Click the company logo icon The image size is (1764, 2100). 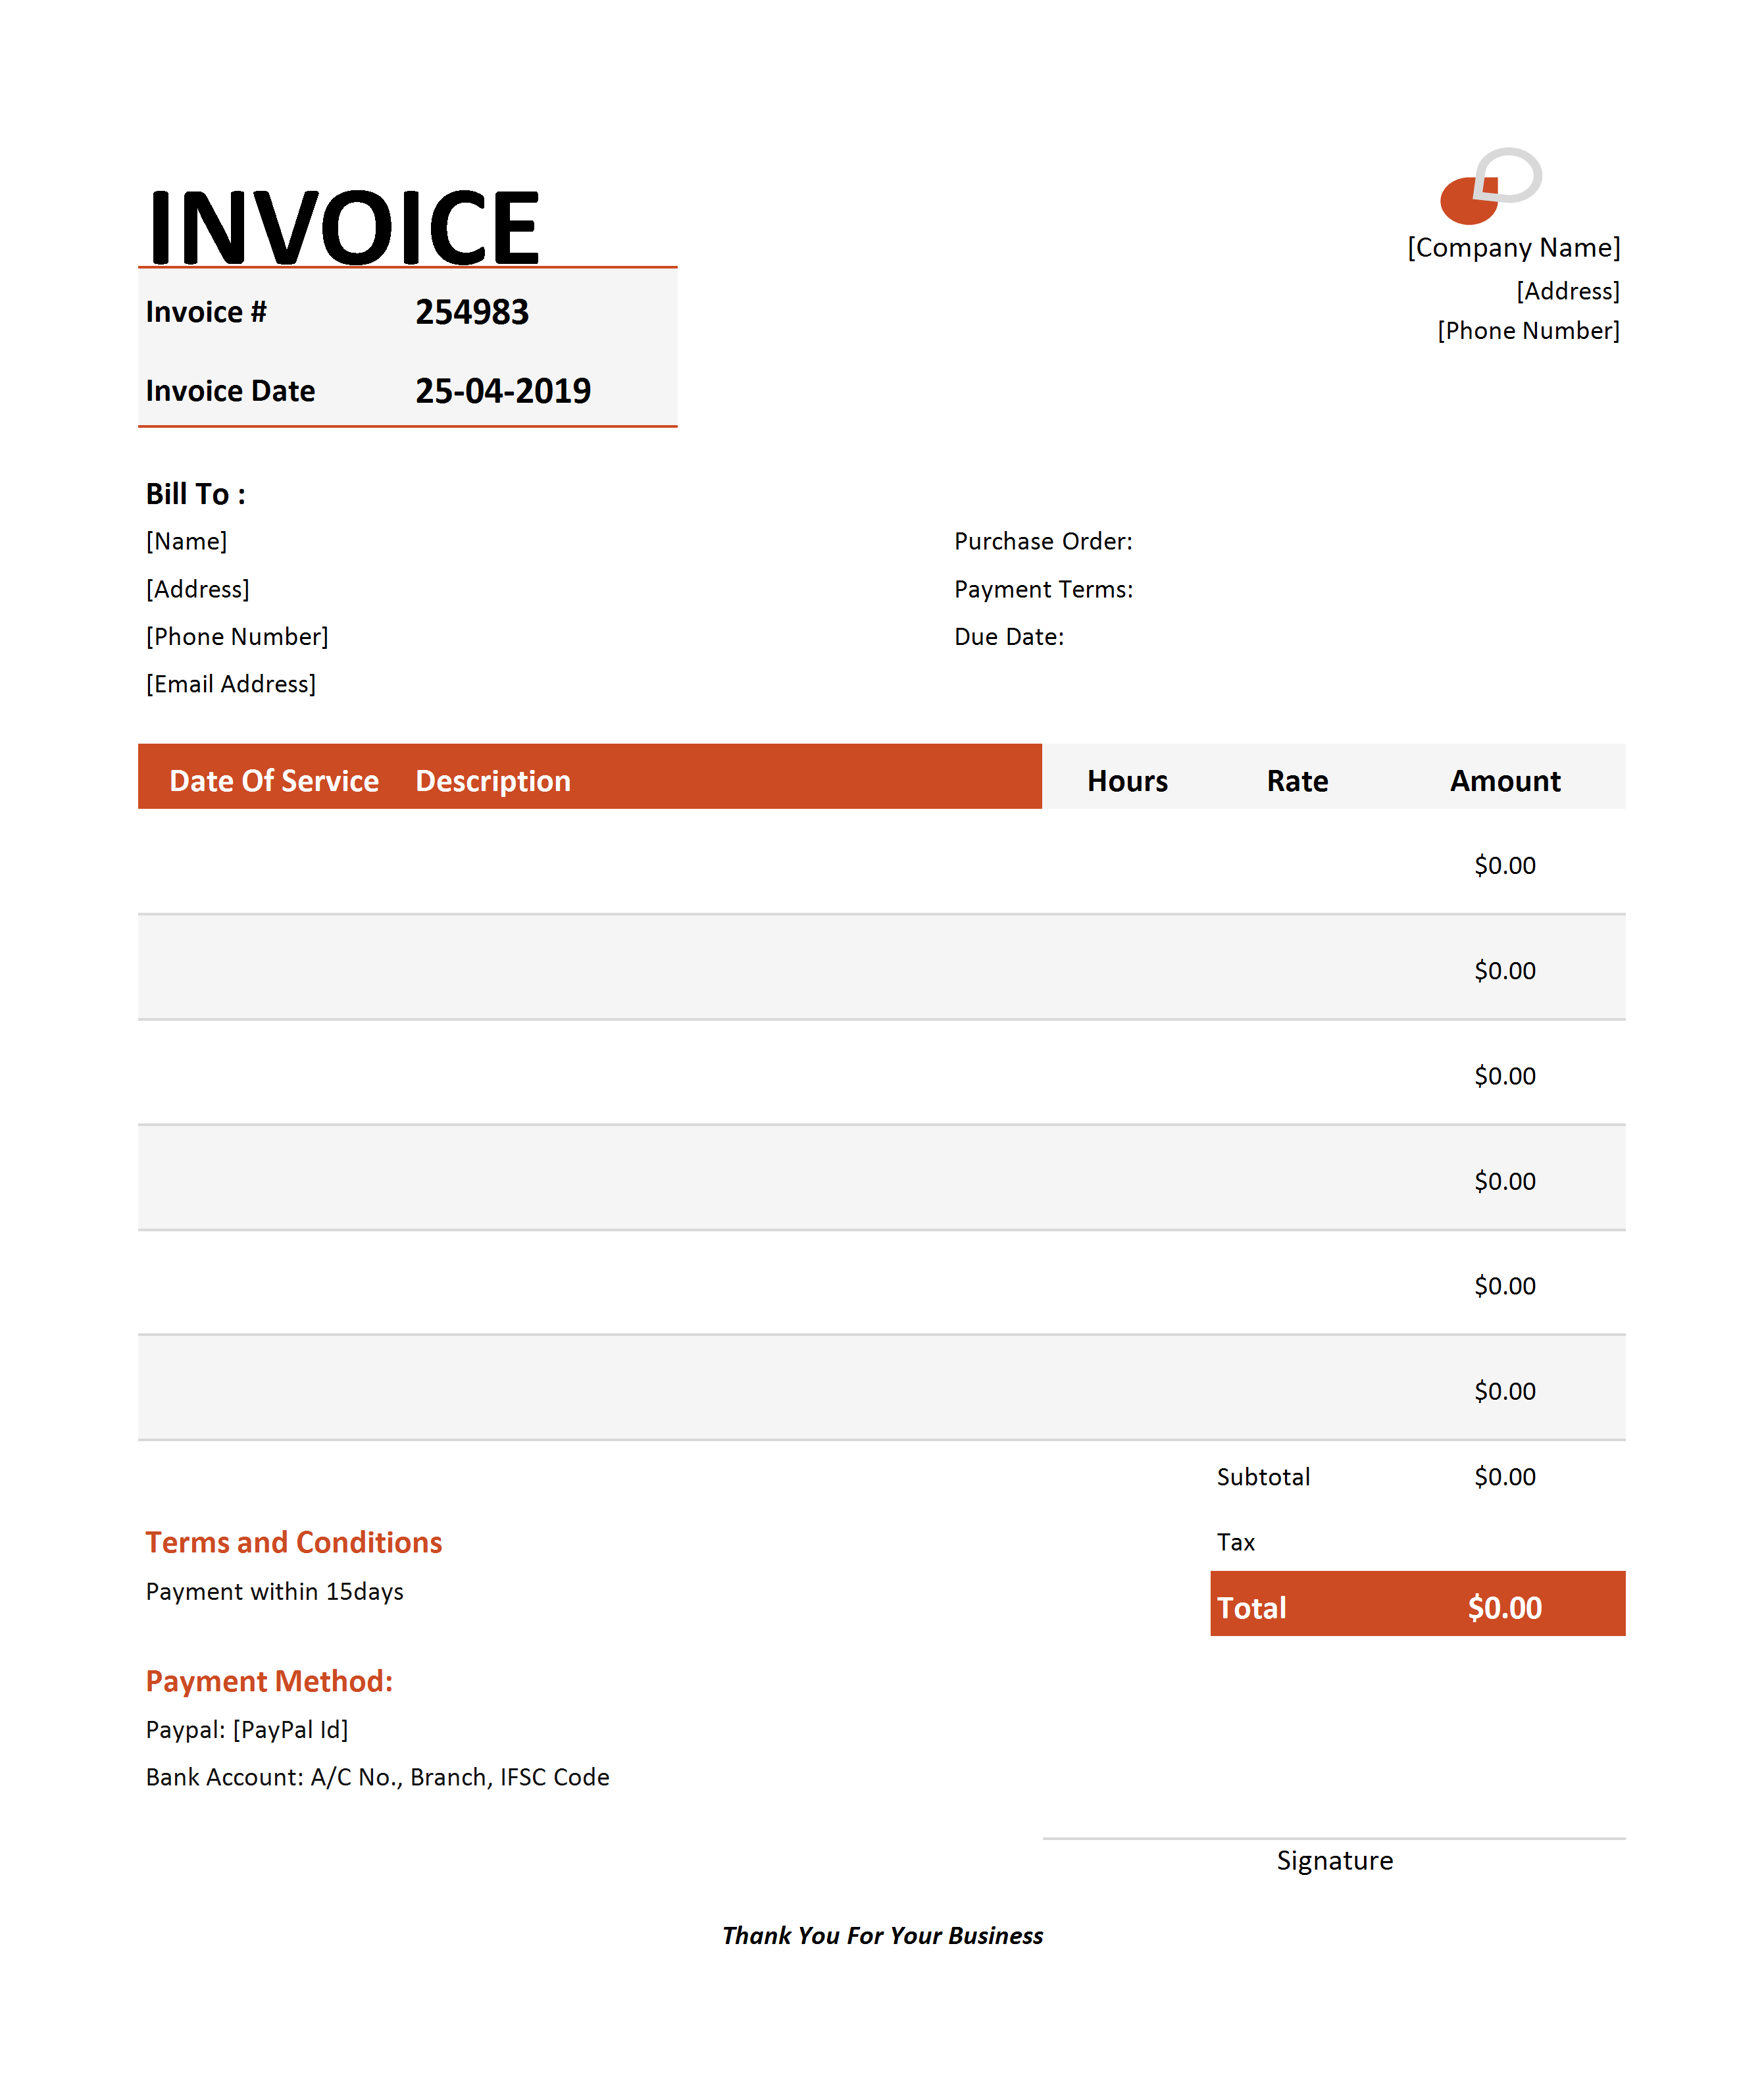1490,186
